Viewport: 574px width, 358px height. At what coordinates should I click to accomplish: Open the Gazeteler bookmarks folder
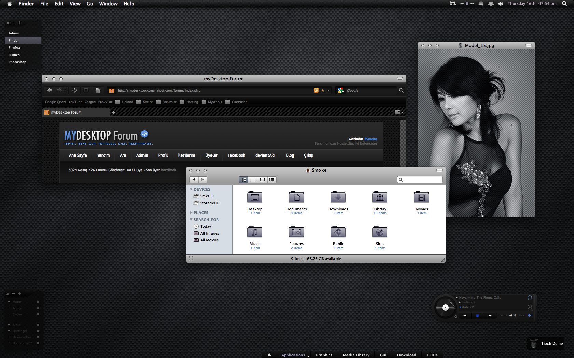(x=236, y=102)
